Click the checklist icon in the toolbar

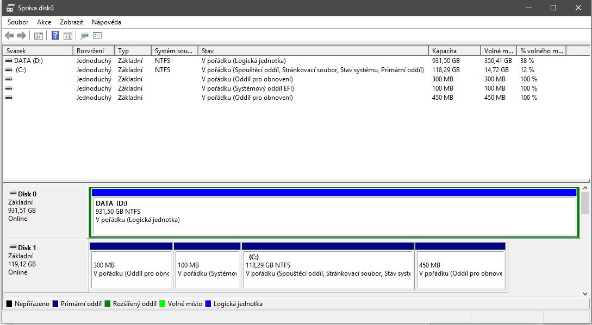[x=97, y=36]
